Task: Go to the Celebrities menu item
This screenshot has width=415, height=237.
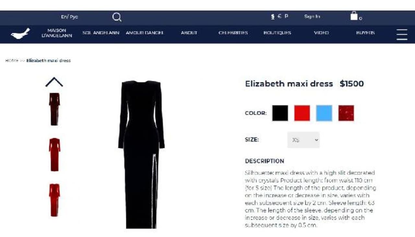Action: click(x=233, y=33)
